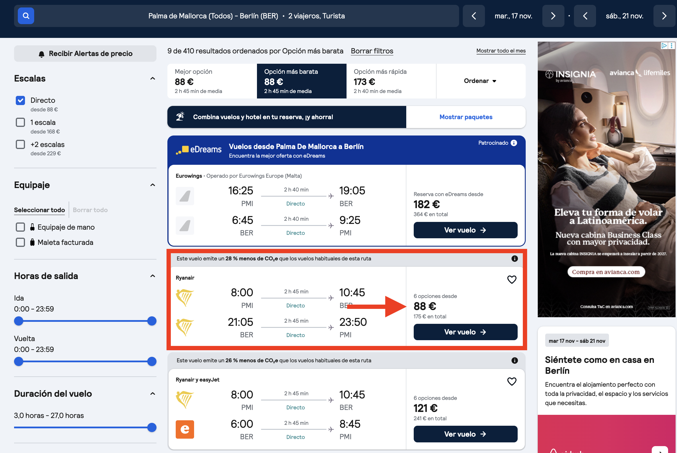Collapse the Duración del vuelo section
The image size is (677, 453).
coord(152,394)
